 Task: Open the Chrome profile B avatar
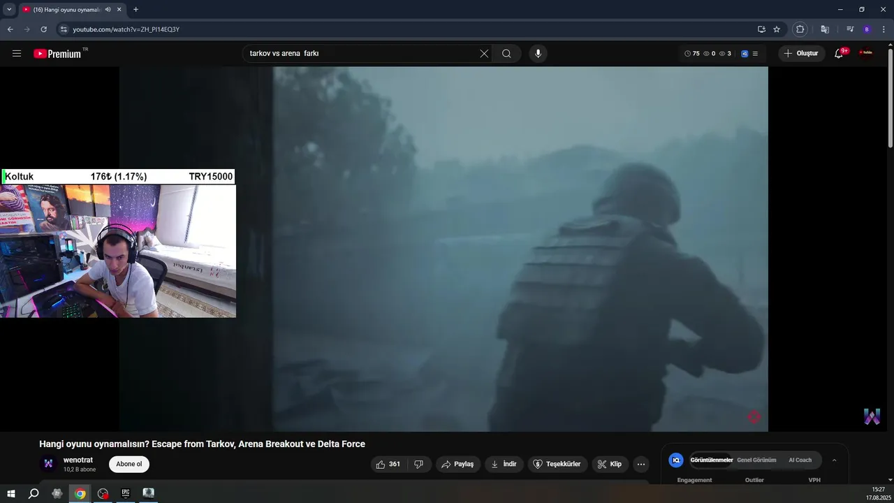tap(867, 29)
